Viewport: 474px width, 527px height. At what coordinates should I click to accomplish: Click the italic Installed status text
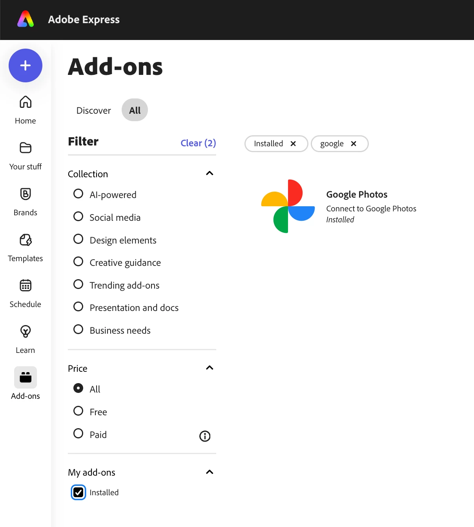point(340,220)
